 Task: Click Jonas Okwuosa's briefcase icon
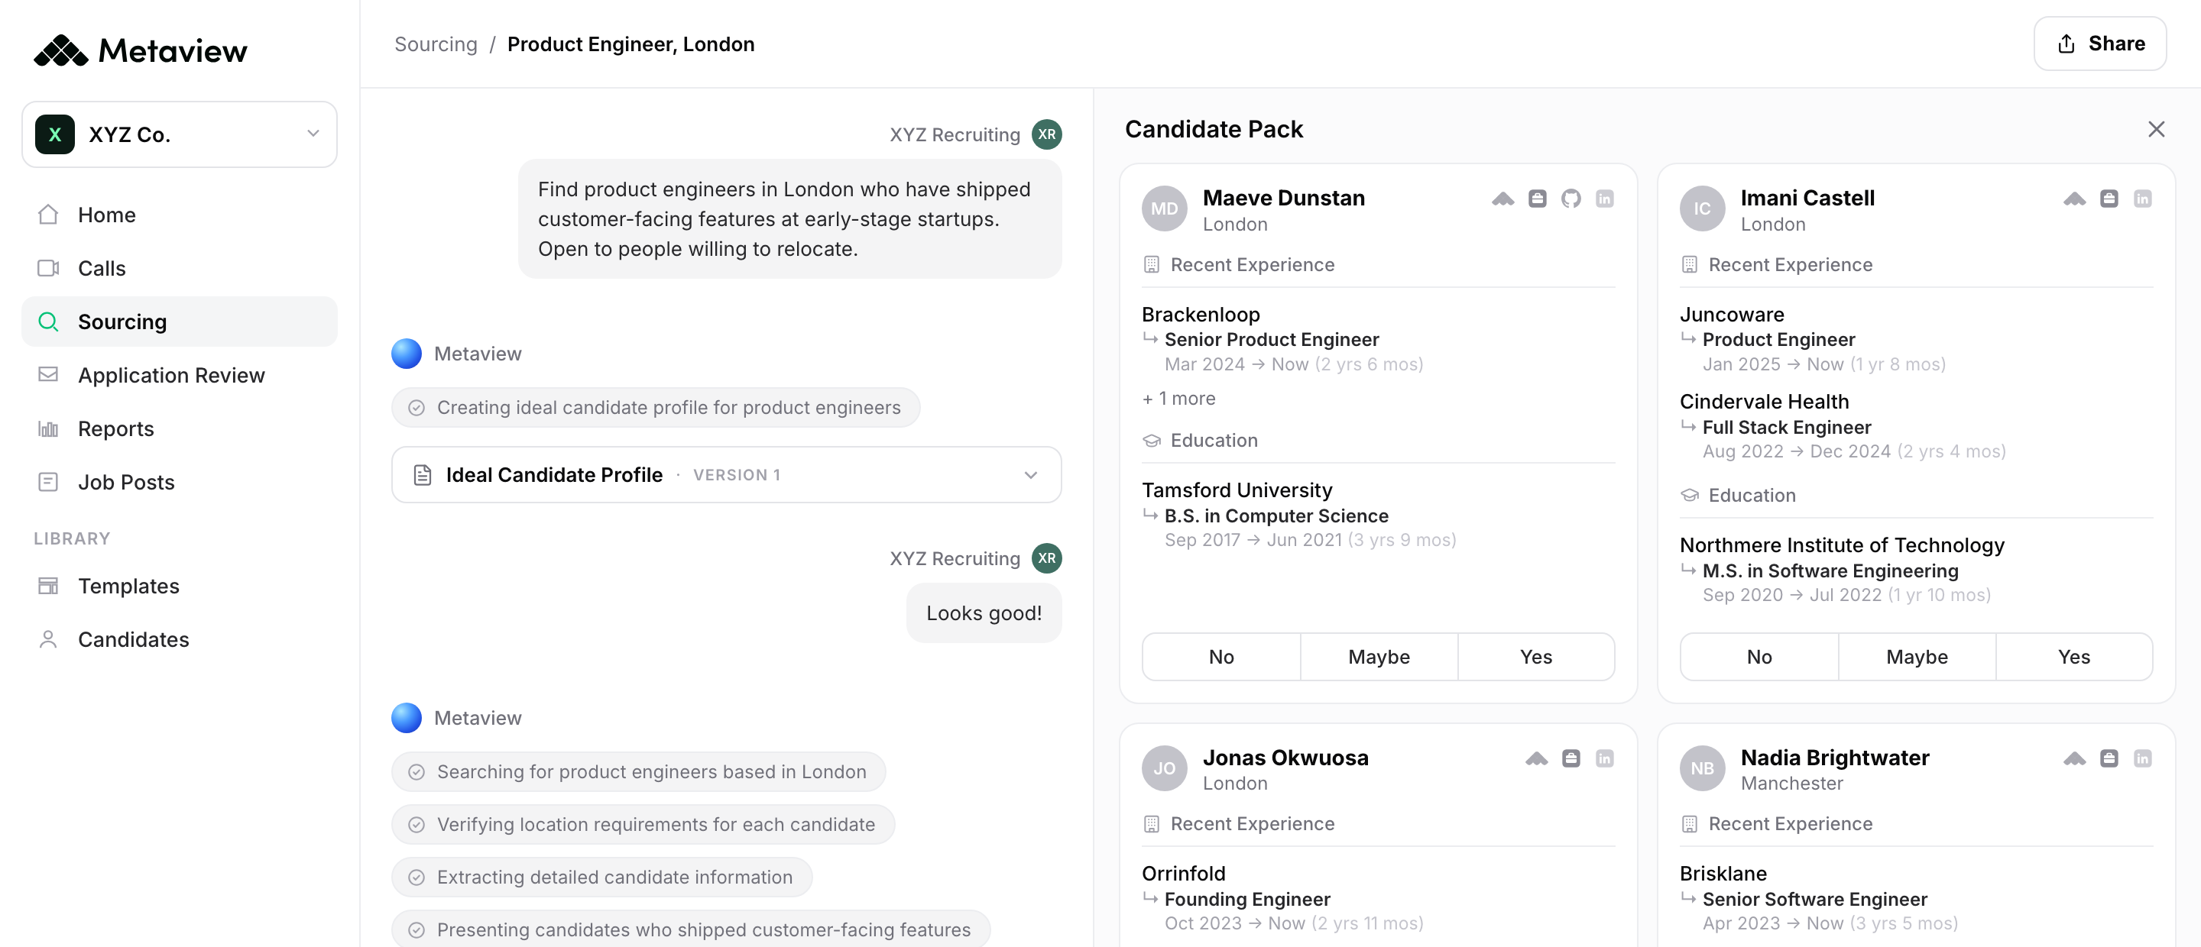pos(1571,758)
